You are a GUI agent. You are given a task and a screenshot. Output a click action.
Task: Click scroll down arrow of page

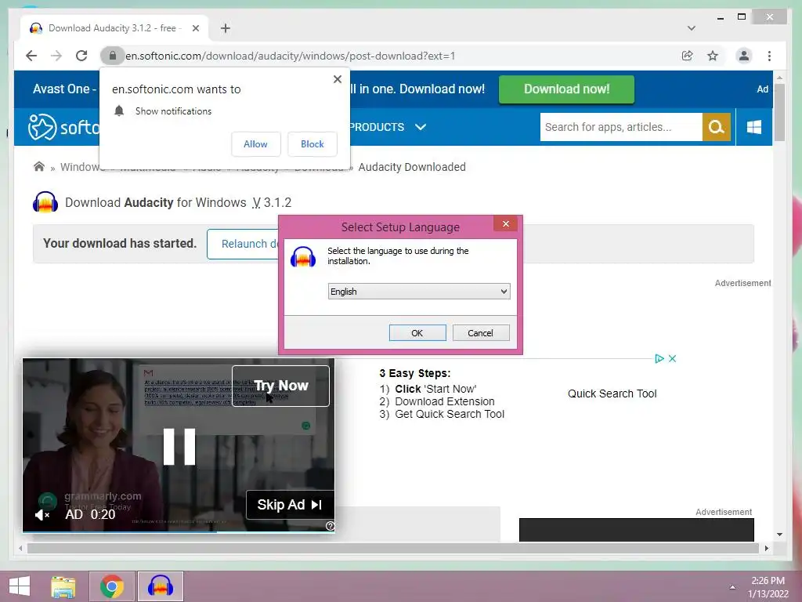click(x=779, y=535)
